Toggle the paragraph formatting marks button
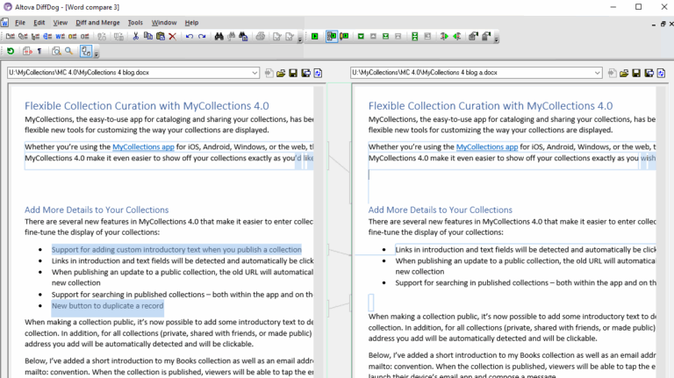 (x=39, y=52)
